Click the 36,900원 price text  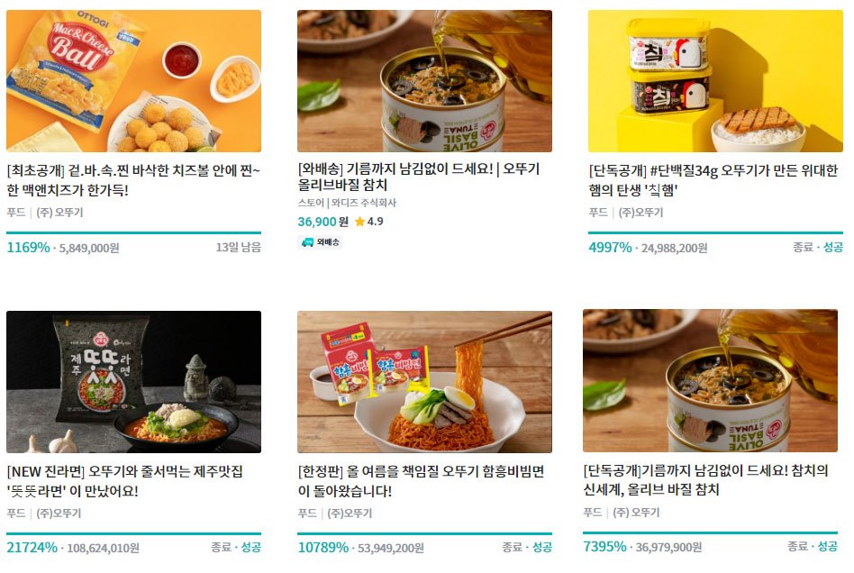323,222
